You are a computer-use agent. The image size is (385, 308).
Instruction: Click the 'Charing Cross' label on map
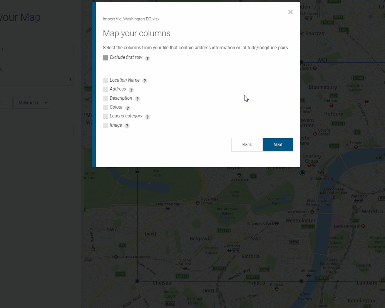[311, 158]
